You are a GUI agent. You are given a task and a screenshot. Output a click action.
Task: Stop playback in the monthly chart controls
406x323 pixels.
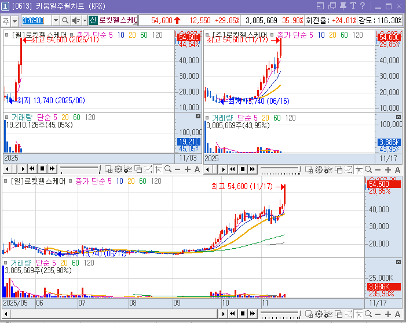point(42,169)
